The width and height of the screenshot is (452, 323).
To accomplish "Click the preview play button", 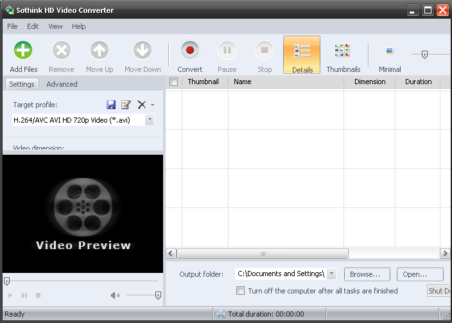I will click(x=10, y=295).
